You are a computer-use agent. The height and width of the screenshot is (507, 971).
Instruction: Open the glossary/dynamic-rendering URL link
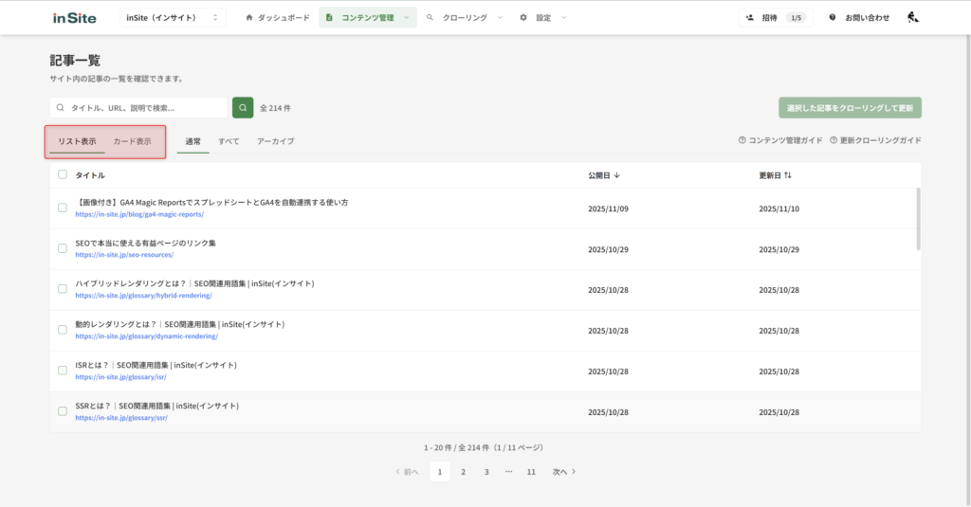coord(147,336)
